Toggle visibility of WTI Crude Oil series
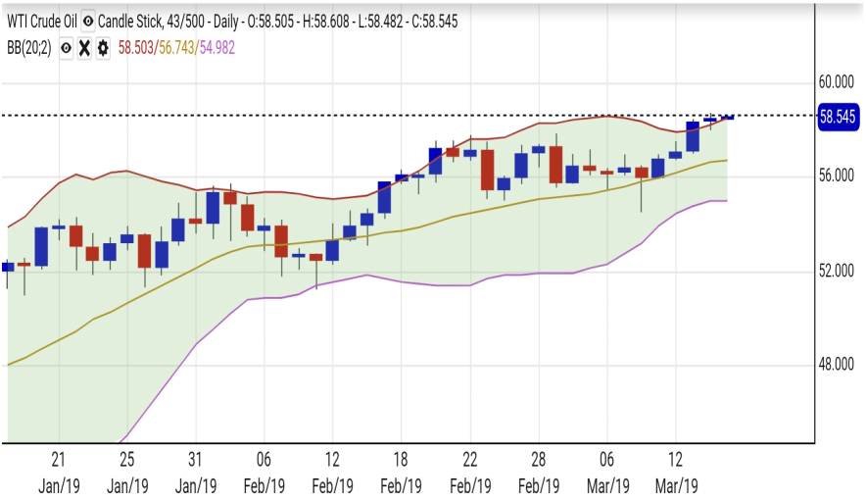 (88, 21)
